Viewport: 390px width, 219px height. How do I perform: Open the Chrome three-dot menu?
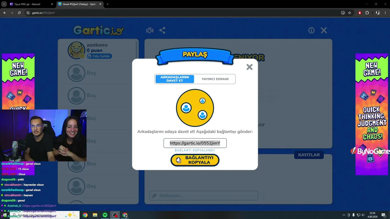[385, 13]
